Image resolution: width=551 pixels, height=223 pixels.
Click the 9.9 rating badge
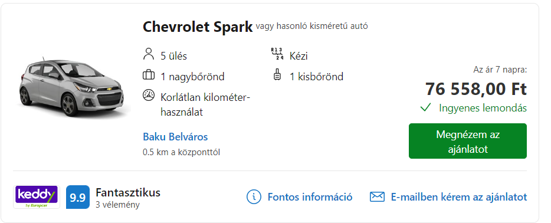(78, 197)
